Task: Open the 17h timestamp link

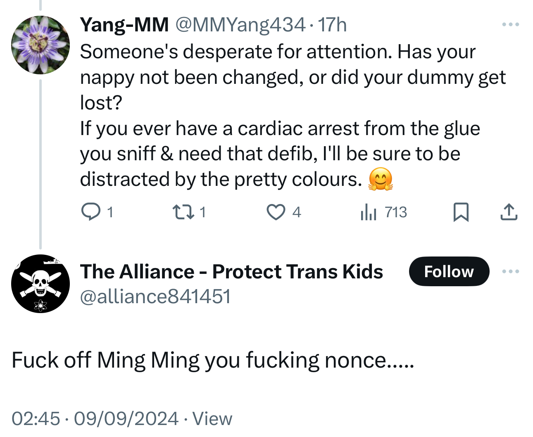Action: (332, 25)
